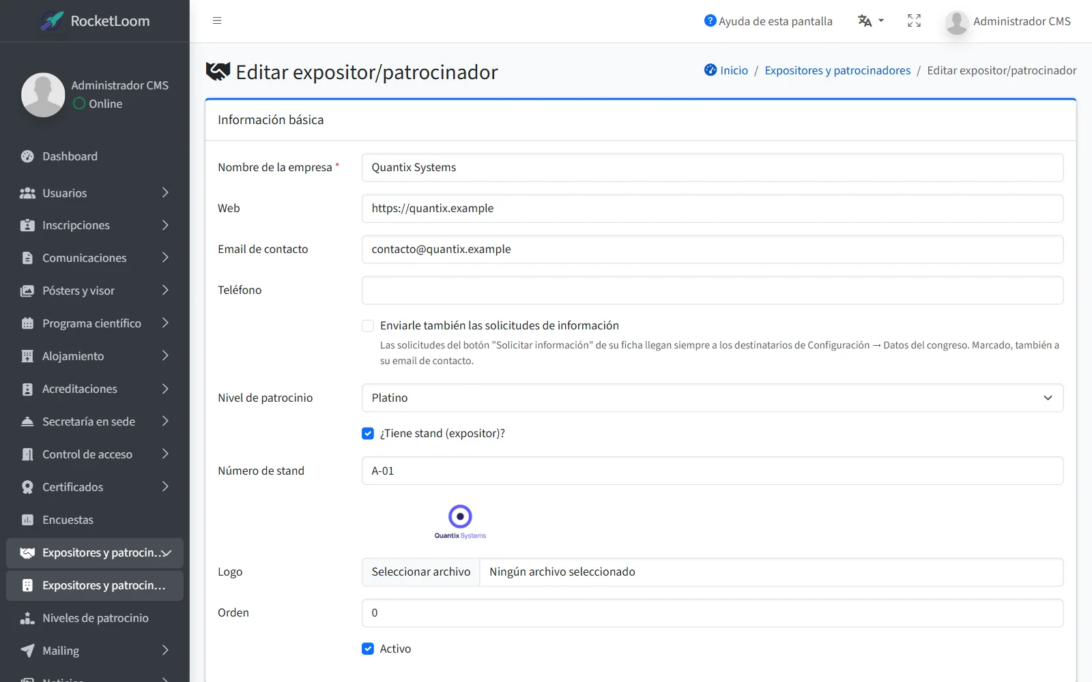Image resolution: width=1092 pixels, height=682 pixels.
Task: Click the Orden input field
Action: pos(713,612)
